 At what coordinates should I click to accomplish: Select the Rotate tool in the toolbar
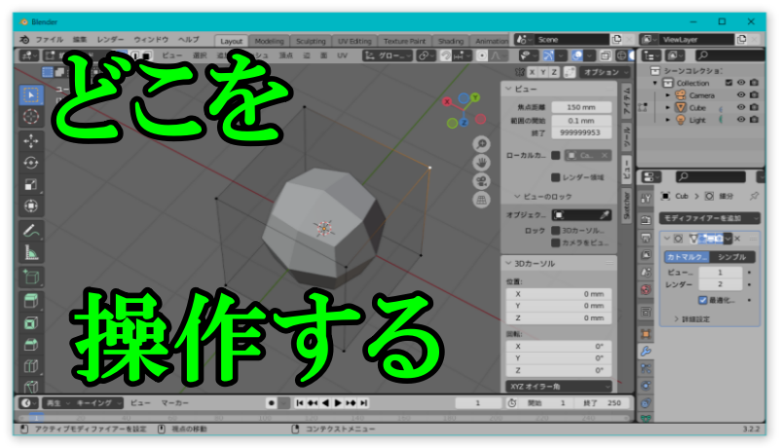tap(31, 163)
